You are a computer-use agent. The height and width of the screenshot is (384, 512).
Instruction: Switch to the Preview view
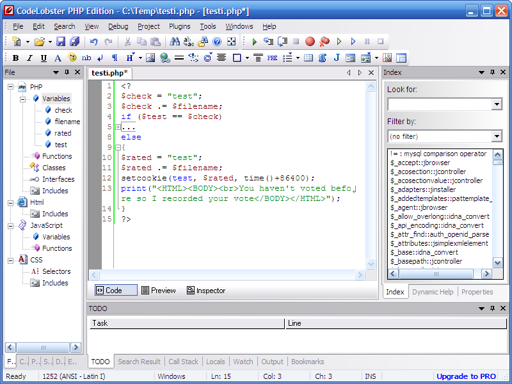[x=159, y=291]
